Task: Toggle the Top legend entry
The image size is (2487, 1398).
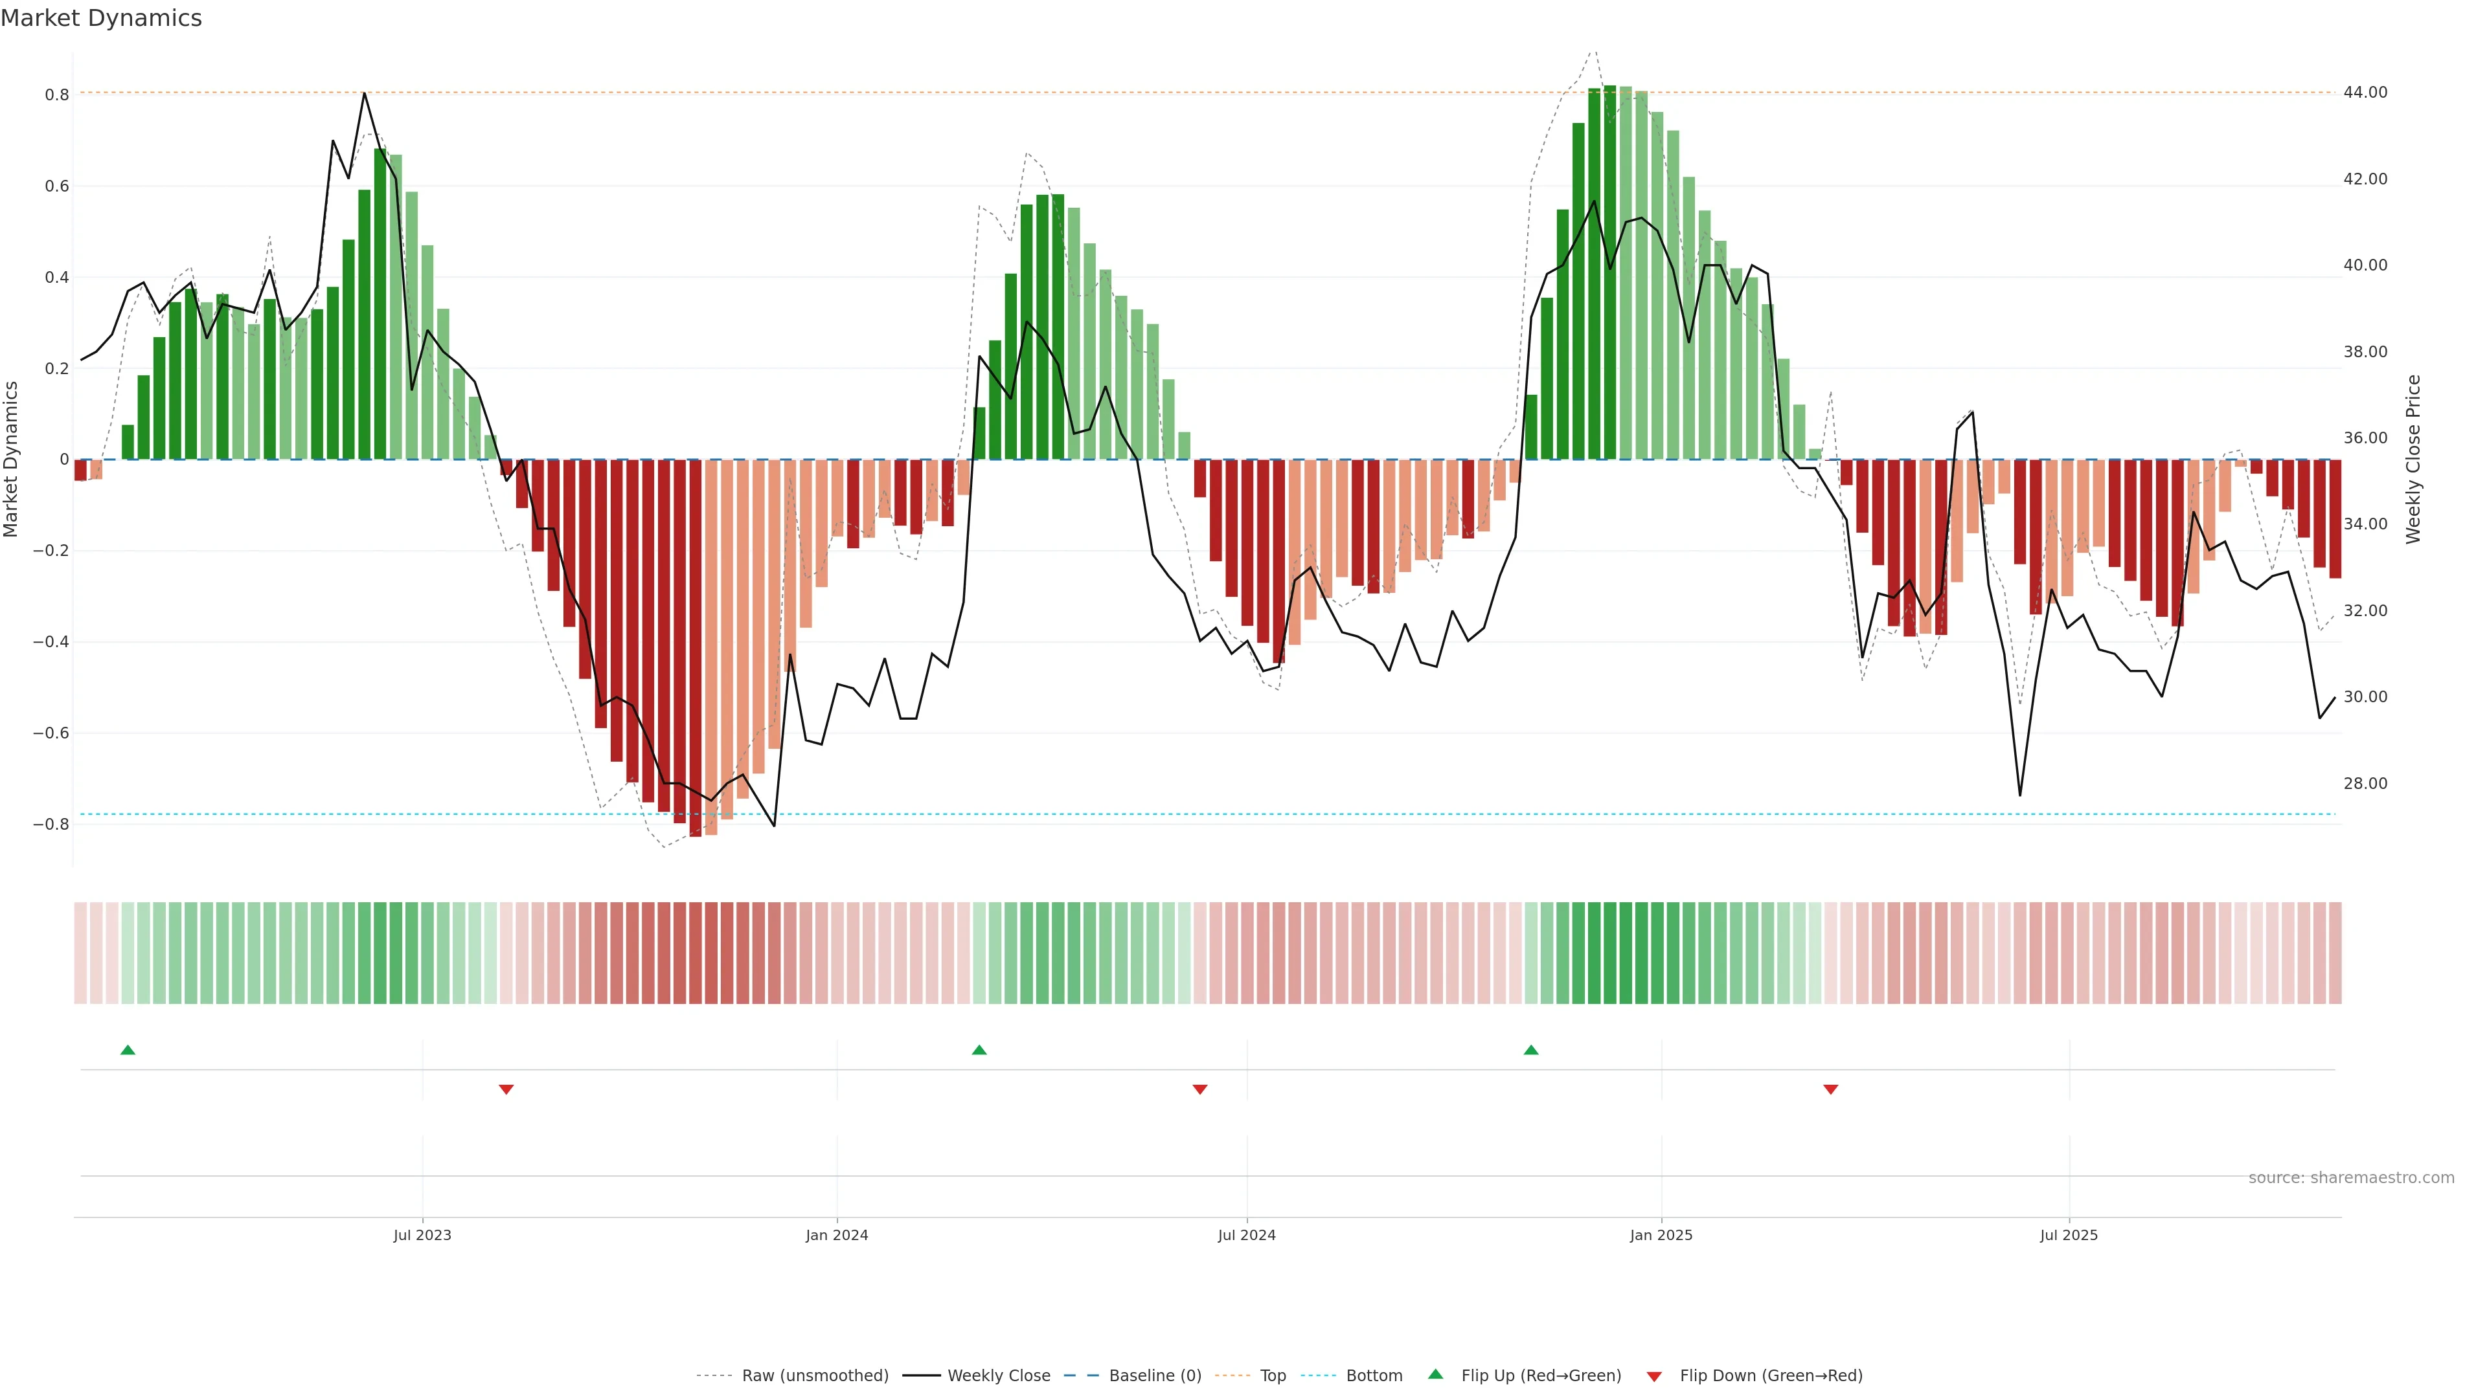Action: [1273, 1376]
